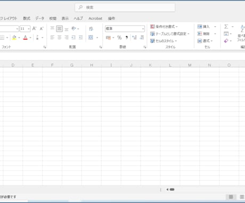Screen dimensions: 245x203
Task: Click 削除 cells button
Action: coord(203,34)
